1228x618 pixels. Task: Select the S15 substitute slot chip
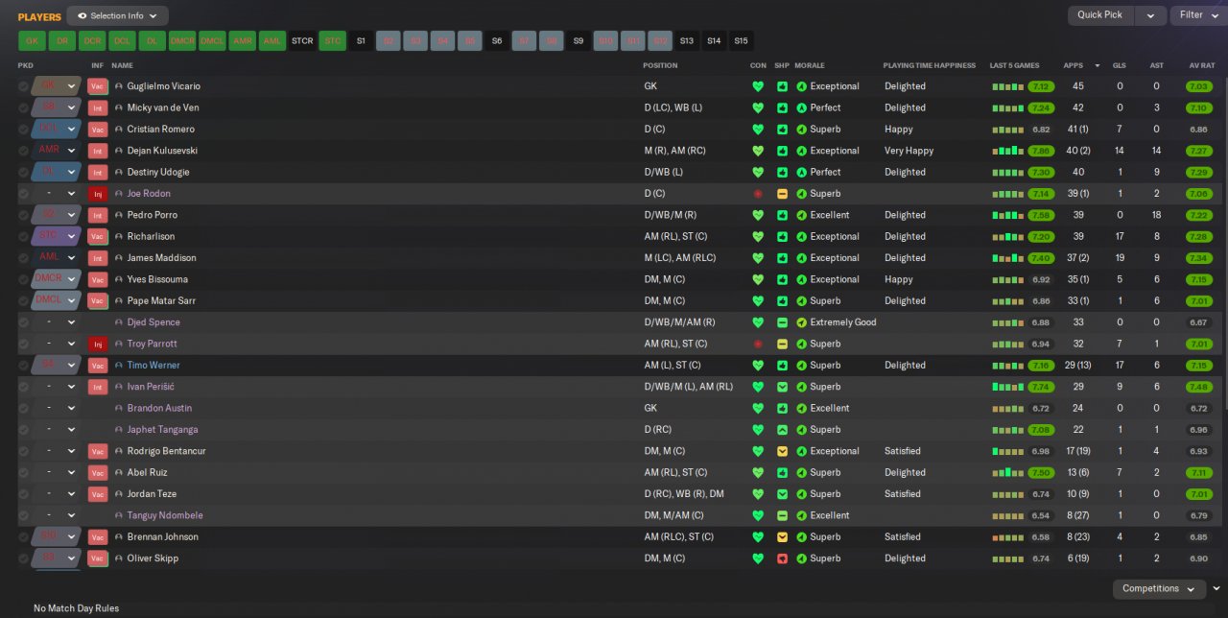point(741,41)
